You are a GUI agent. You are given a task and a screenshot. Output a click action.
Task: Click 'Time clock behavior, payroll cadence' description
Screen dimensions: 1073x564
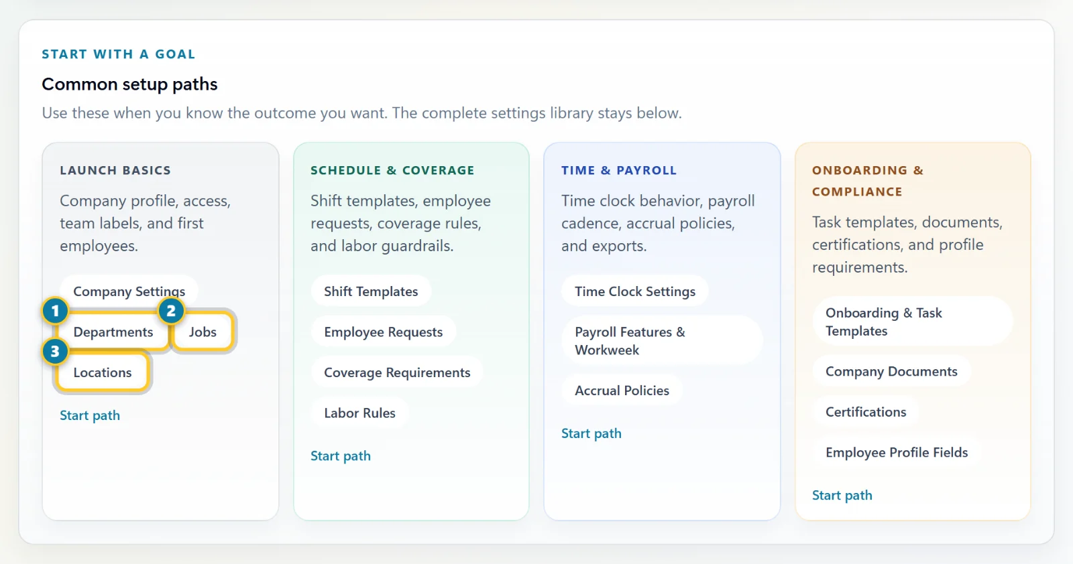[658, 223]
